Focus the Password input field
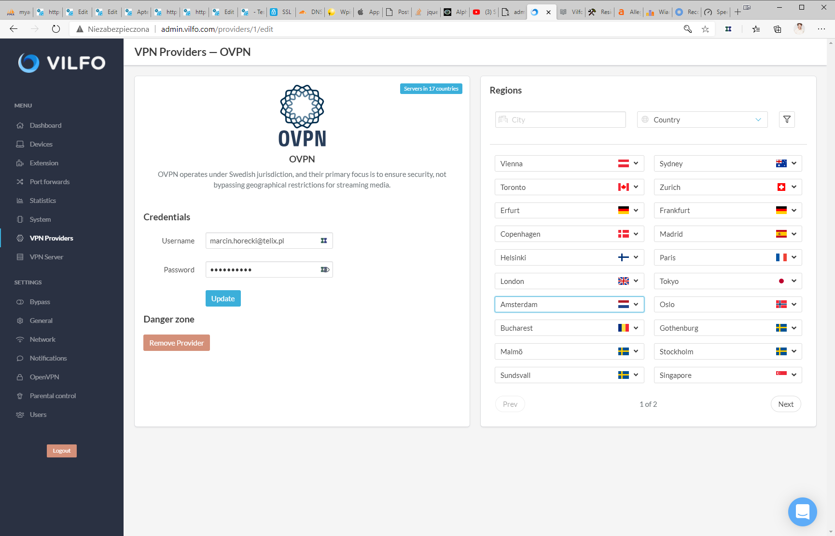 (x=269, y=269)
